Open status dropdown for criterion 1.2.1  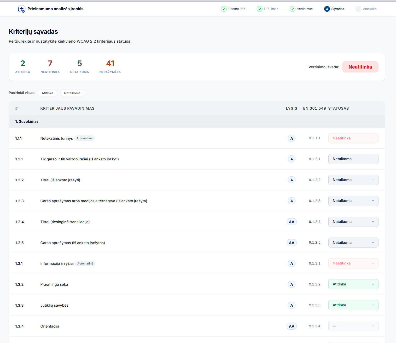pyautogui.click(x=353, y=159)
